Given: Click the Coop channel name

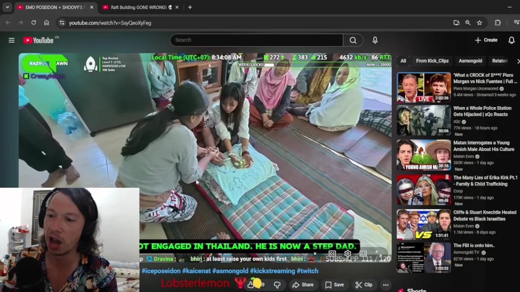Looking at the screenshot, I should pyautogui.click(x=458, y=191).
